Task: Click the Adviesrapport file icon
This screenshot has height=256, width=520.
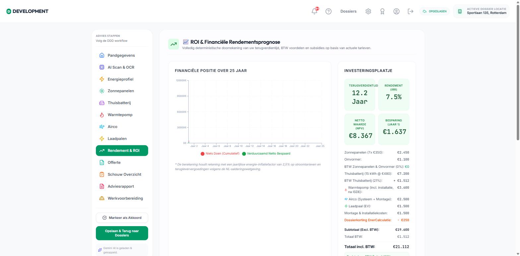Action: tap(102, 186)
